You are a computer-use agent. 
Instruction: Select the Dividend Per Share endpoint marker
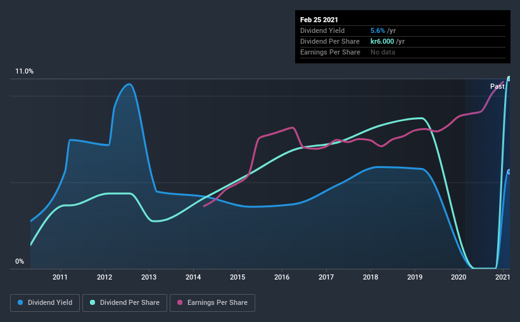(509, 79)
